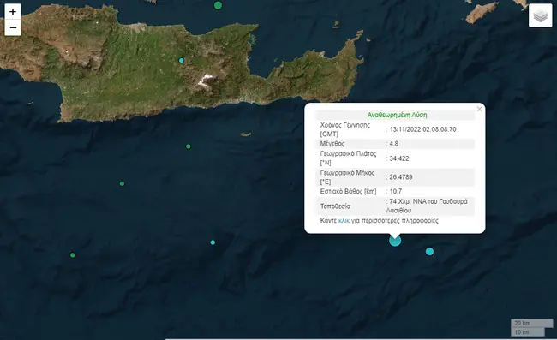This screenshot has height=340, width=557.
Task: Zoom out with the minus button
Action: tap(13, 27)
